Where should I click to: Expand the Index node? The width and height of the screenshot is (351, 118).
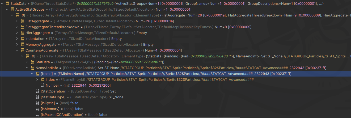pyautogui.click(x=37, y=80)
